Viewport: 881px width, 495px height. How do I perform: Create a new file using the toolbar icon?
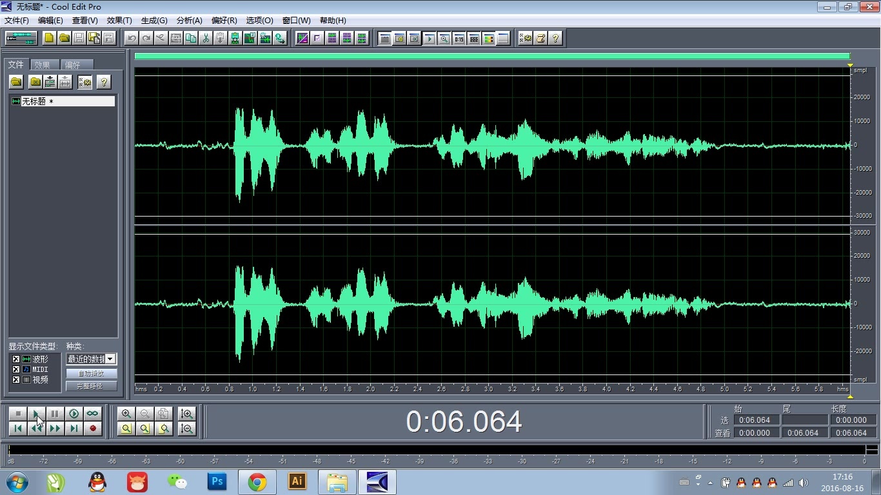pyautogui.click(x=50, y=38)
